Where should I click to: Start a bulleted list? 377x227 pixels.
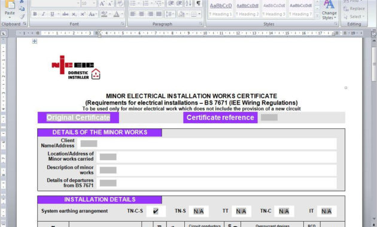click(133, 4)
